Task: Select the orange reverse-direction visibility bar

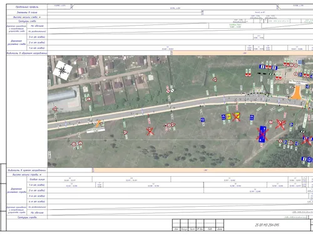Action: (x=242, y=53)
